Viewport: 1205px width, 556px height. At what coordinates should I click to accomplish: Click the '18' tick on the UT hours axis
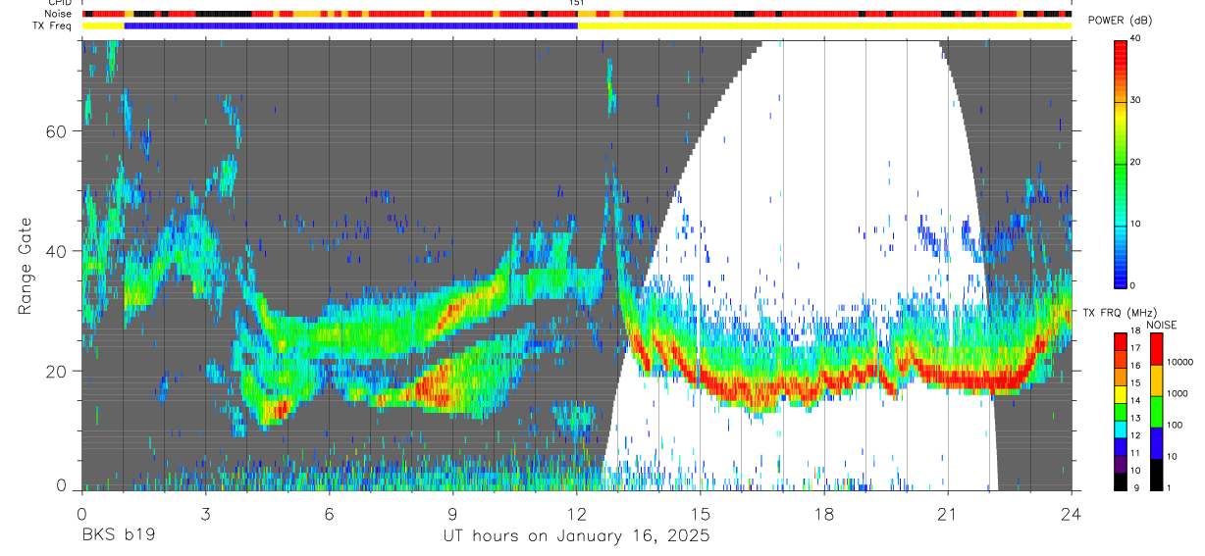824,515
